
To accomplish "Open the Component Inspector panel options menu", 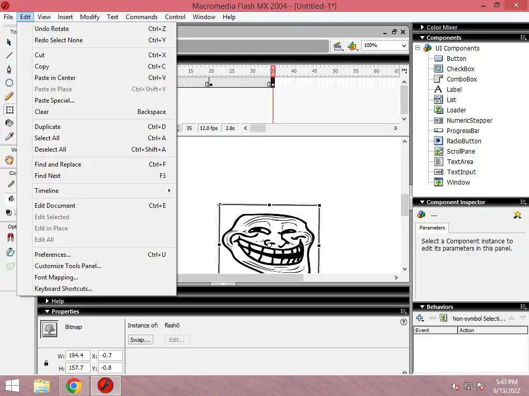I will click(x=523, y=202).
